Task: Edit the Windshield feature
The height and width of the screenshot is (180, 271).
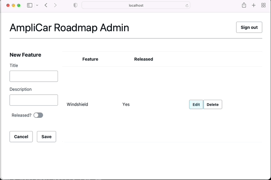Action: pyautogui.click(x=196, y=104)
